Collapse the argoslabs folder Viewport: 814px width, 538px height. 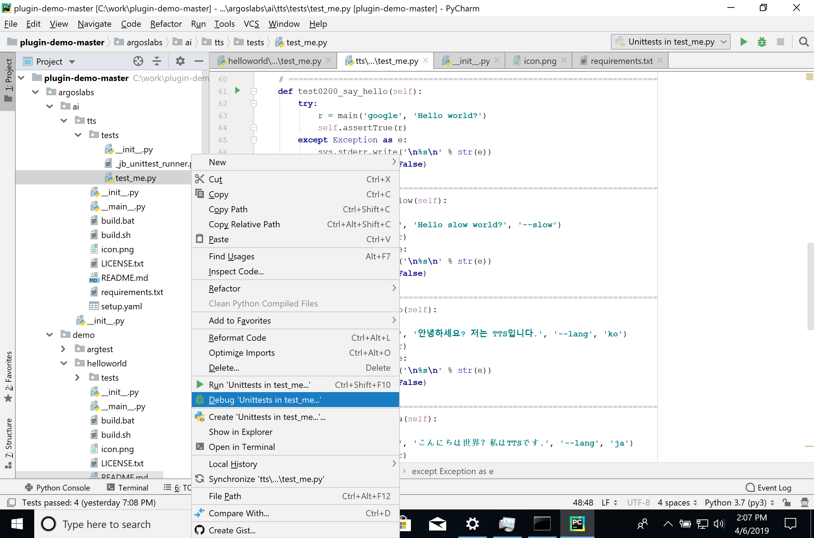point(35,92)
